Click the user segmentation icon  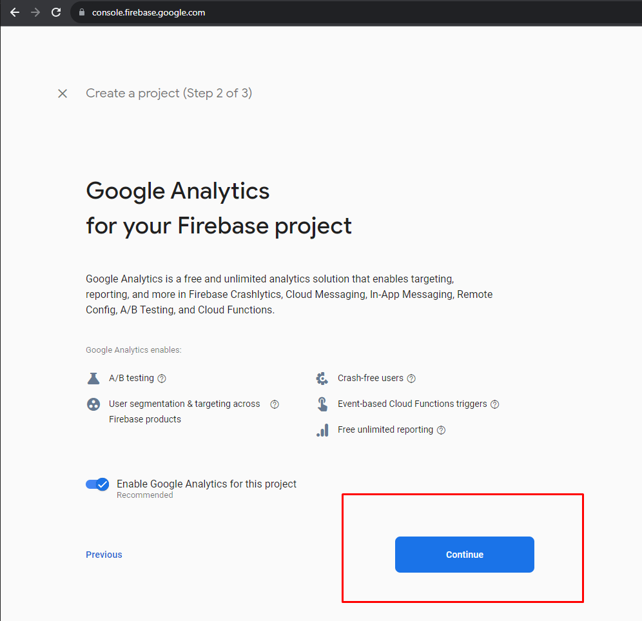click(x=93, y=404)
